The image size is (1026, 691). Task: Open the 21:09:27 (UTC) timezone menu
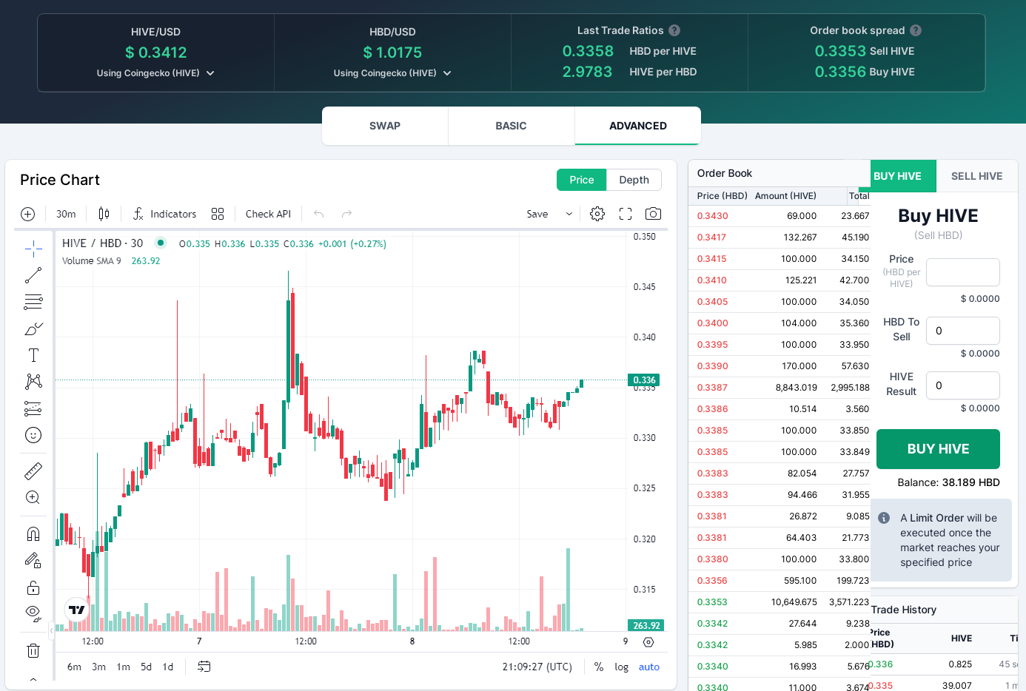point(537,667)
